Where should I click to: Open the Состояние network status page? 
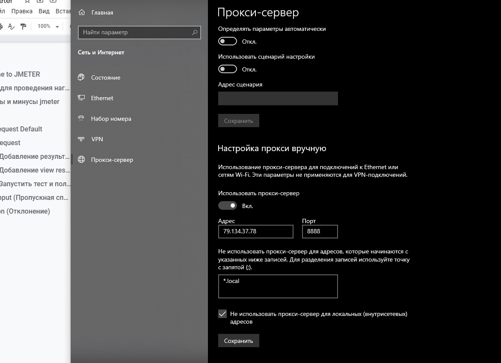105,77
